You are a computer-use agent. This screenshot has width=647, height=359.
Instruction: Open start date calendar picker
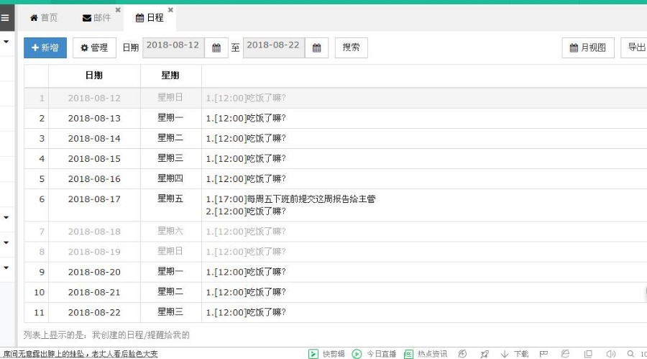[216, 48]
